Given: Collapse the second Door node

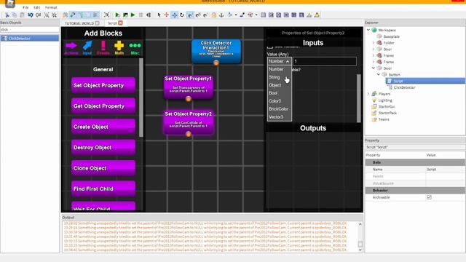Looking at the screenshot, I should tap(374, 68).
